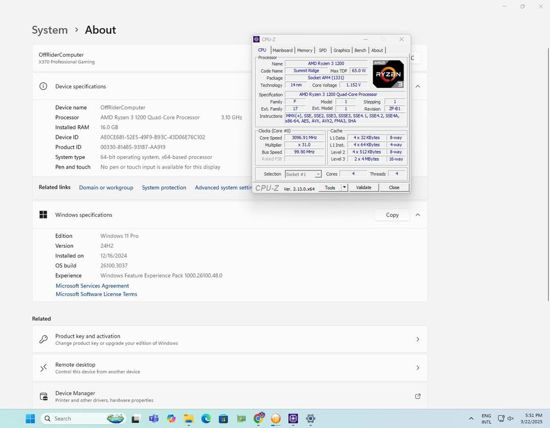Open Product key and activation
Image resolution: width=550 pixels, height=428 pixels.
tap(230, 339)
